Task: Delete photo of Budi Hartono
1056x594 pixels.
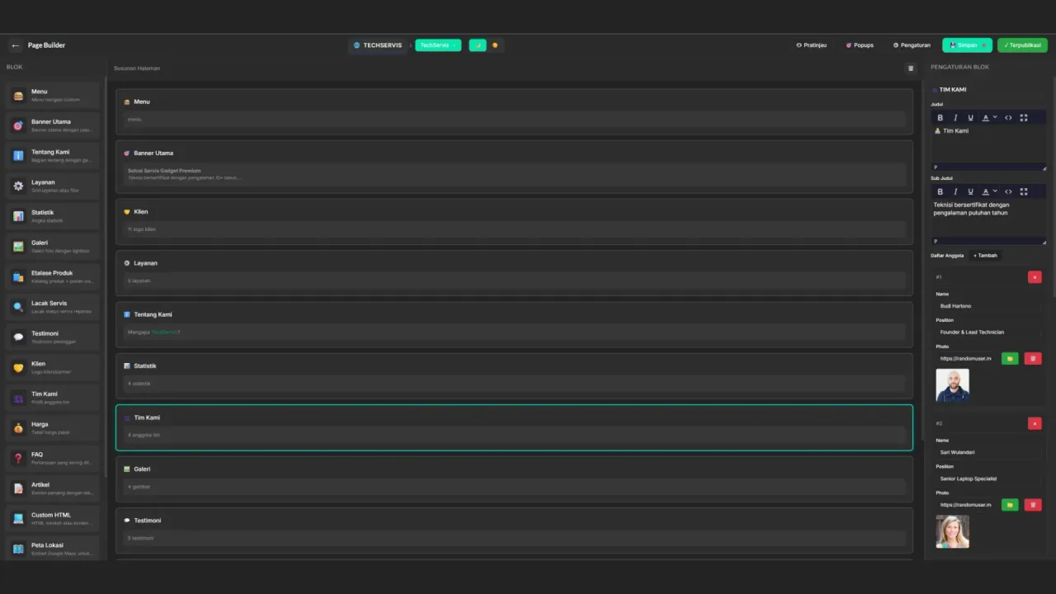Action: coord(1033,358)
